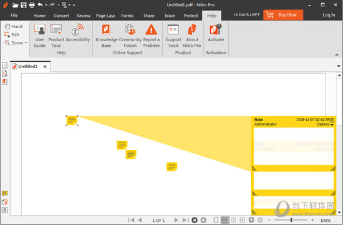Click the Activate key icon
This screenshot has width=343, height=225.
216,29
